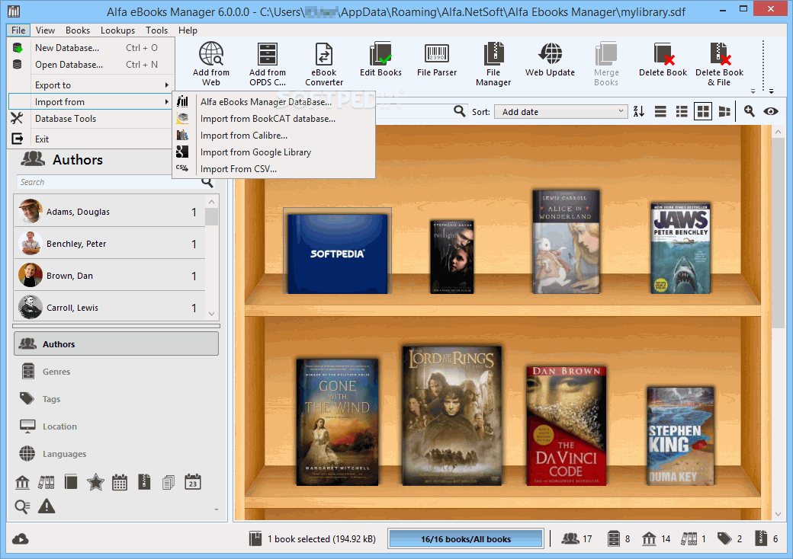Select Import from Google Library
Screen dimensions: 793x559
click(x=274, y=152)
